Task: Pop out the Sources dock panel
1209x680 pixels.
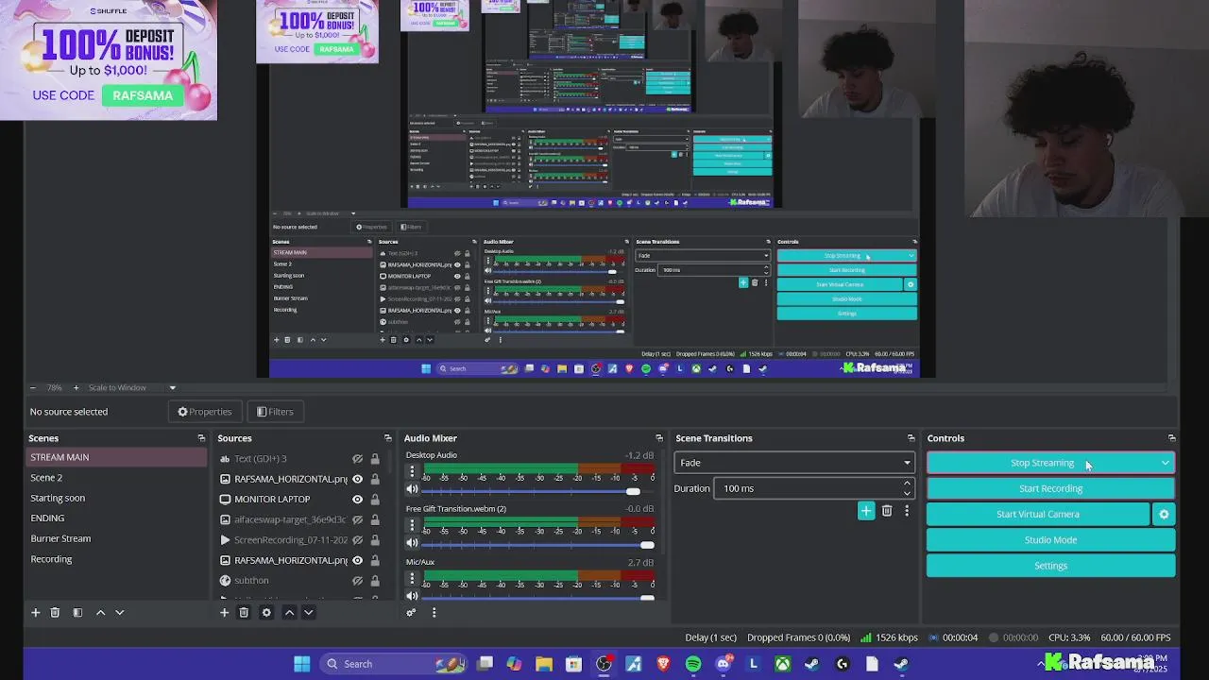Action: pos(387,438)
